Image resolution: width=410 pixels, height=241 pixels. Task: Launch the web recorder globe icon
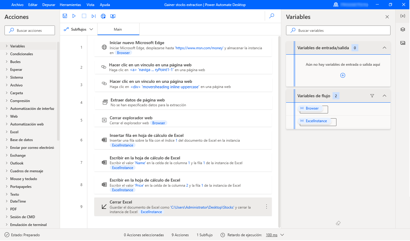[x=103, y=16]
